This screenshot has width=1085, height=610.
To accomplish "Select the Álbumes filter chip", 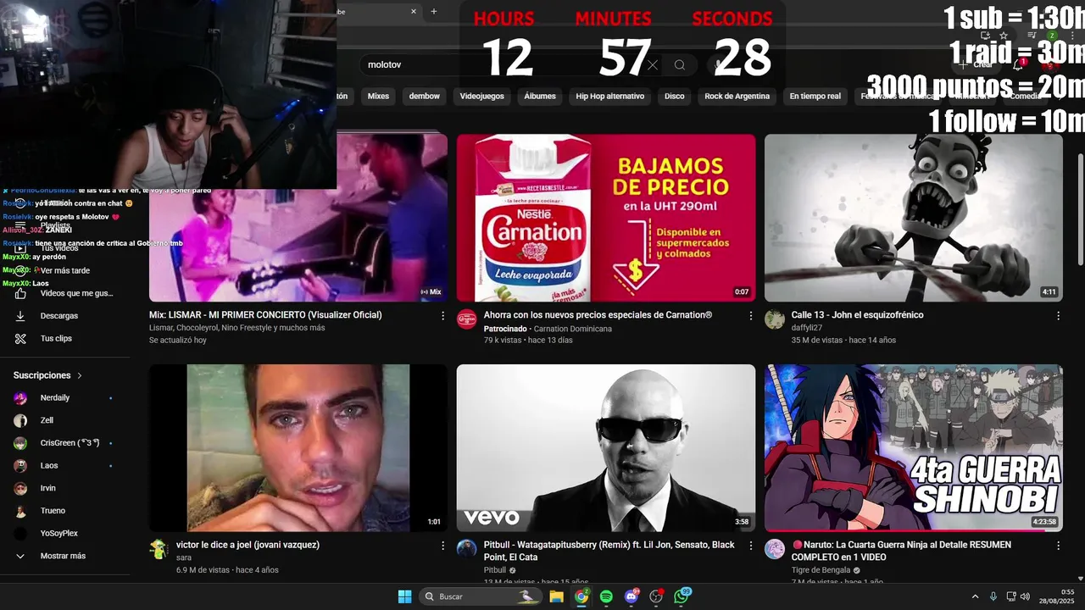I will pyautogui.click(x=540, y=97).
